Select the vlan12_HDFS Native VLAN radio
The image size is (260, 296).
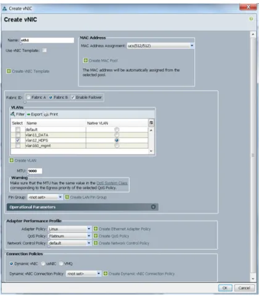point(117,140)
